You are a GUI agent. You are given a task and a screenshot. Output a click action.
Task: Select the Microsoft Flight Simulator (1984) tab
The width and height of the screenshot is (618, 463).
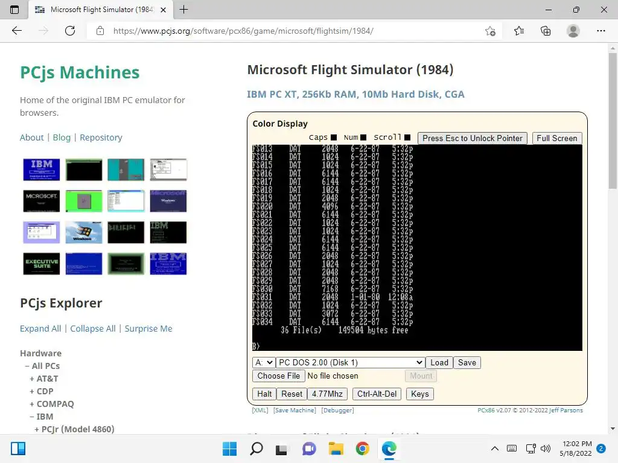pyautogui.click(x=101, y=10)
